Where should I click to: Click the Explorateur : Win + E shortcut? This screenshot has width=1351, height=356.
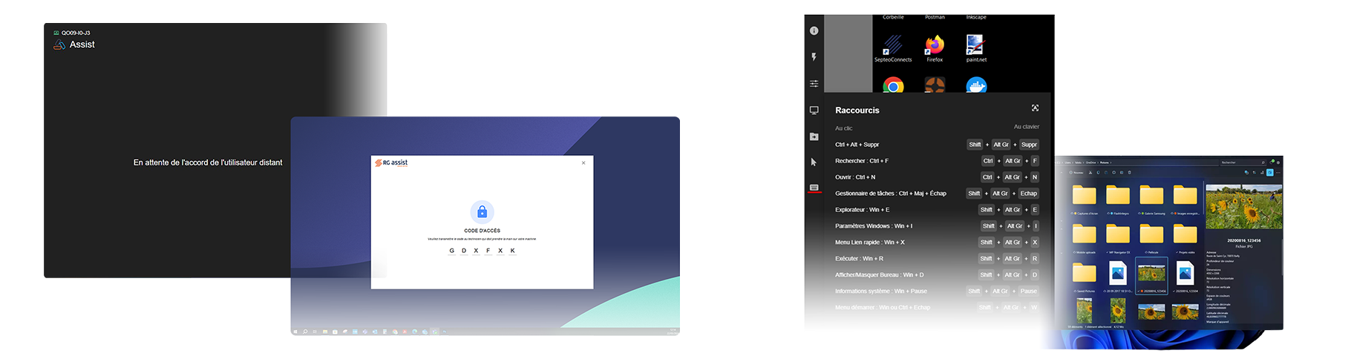click(862, 210)
